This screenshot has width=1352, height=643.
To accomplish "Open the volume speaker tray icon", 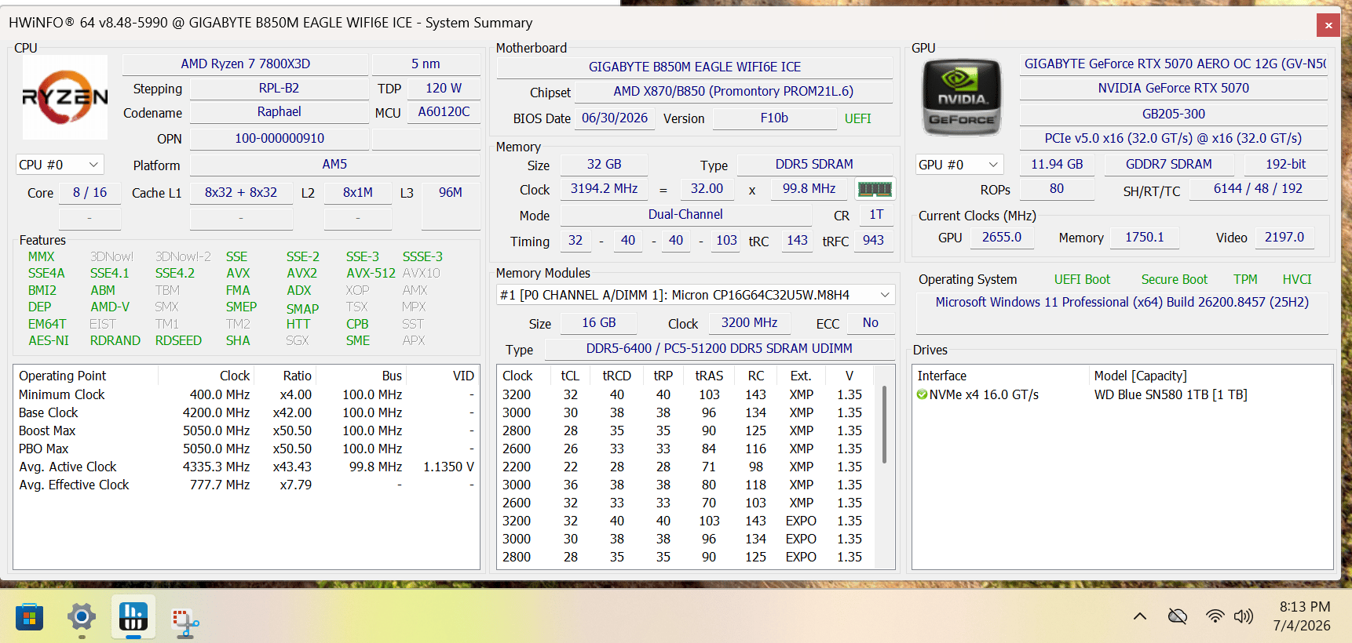I will coord(1244,616).
